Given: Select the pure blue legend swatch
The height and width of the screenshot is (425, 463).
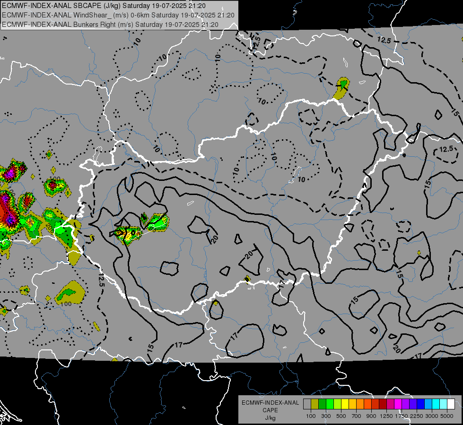Looking at the screenshot, I should 421,404.
